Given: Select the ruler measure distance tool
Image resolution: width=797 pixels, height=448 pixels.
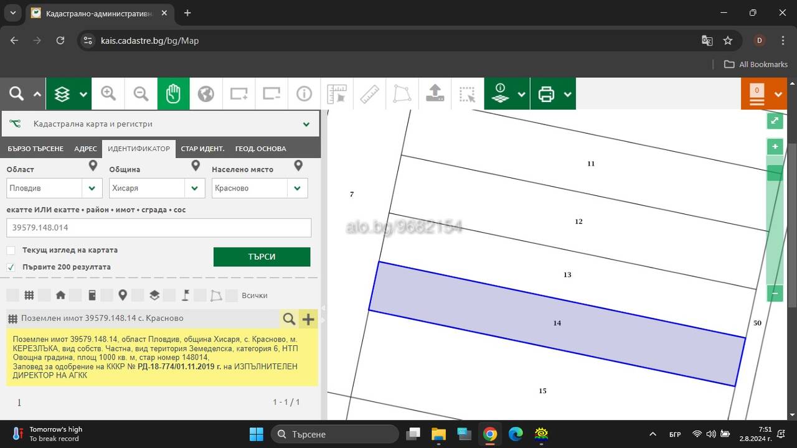Looking at the screenshot, I should (369, 94).
